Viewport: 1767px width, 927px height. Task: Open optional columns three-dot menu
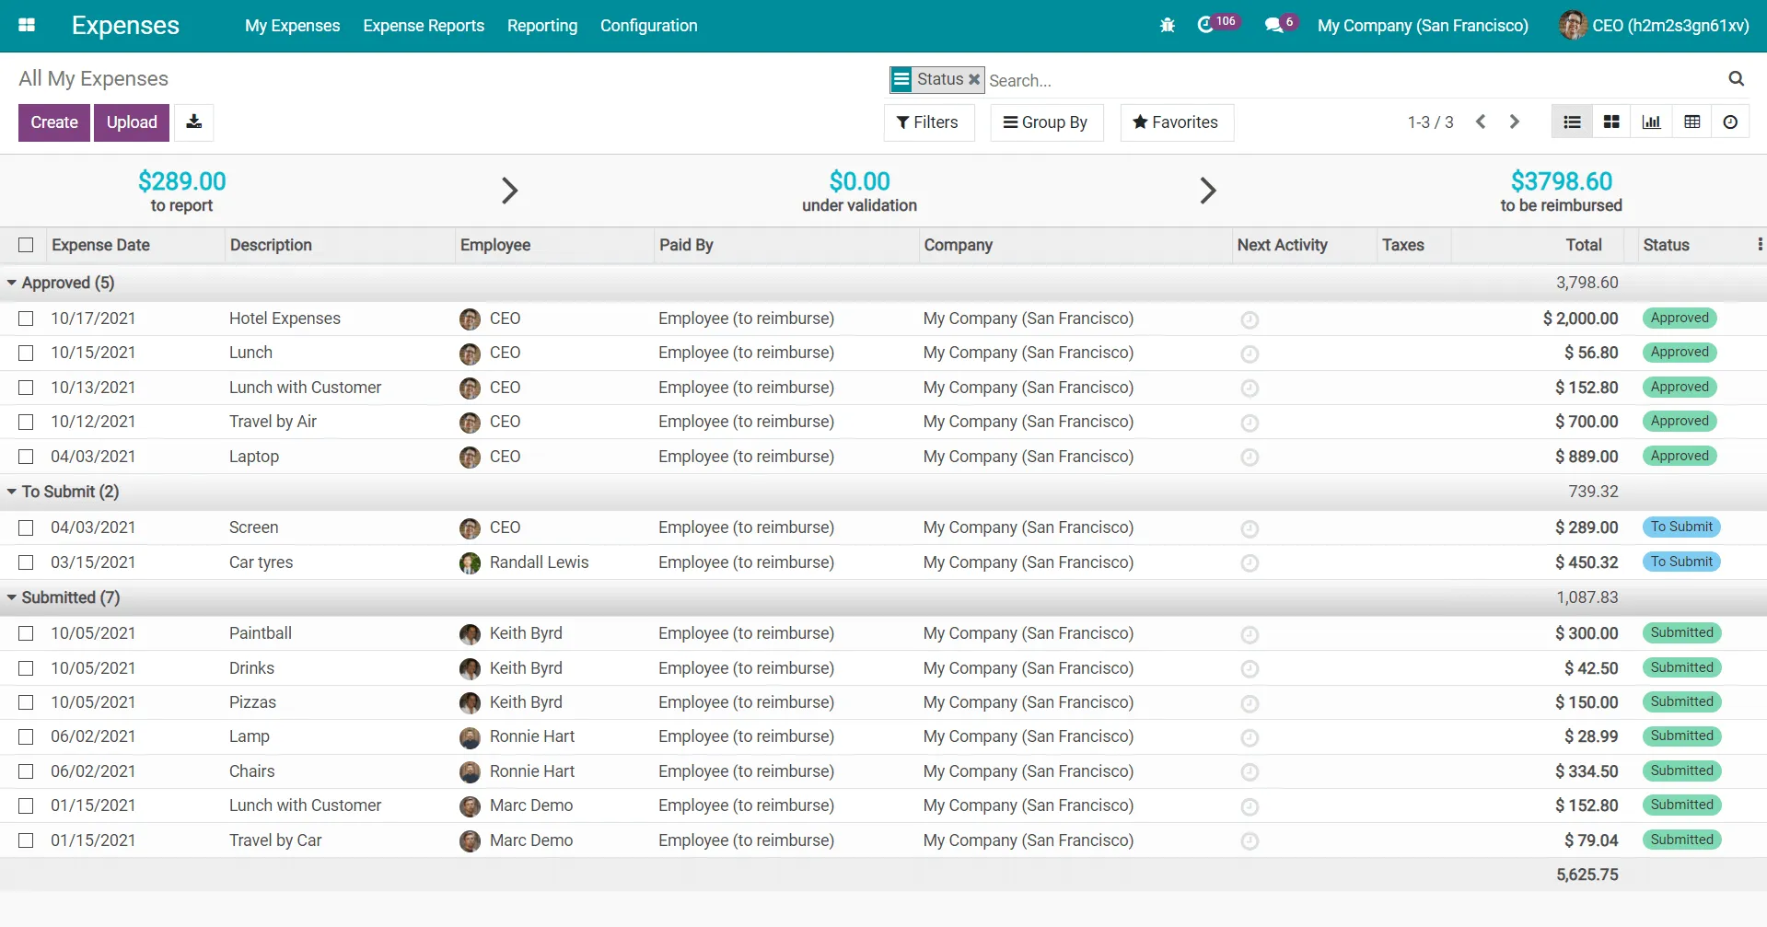[1760, 244]
